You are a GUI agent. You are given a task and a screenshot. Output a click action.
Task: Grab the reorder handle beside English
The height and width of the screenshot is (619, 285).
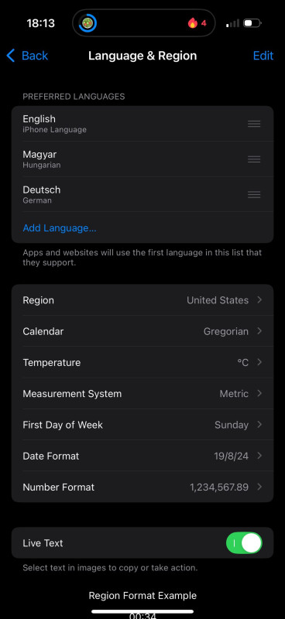pyautogui.click(x=254, y=124)
